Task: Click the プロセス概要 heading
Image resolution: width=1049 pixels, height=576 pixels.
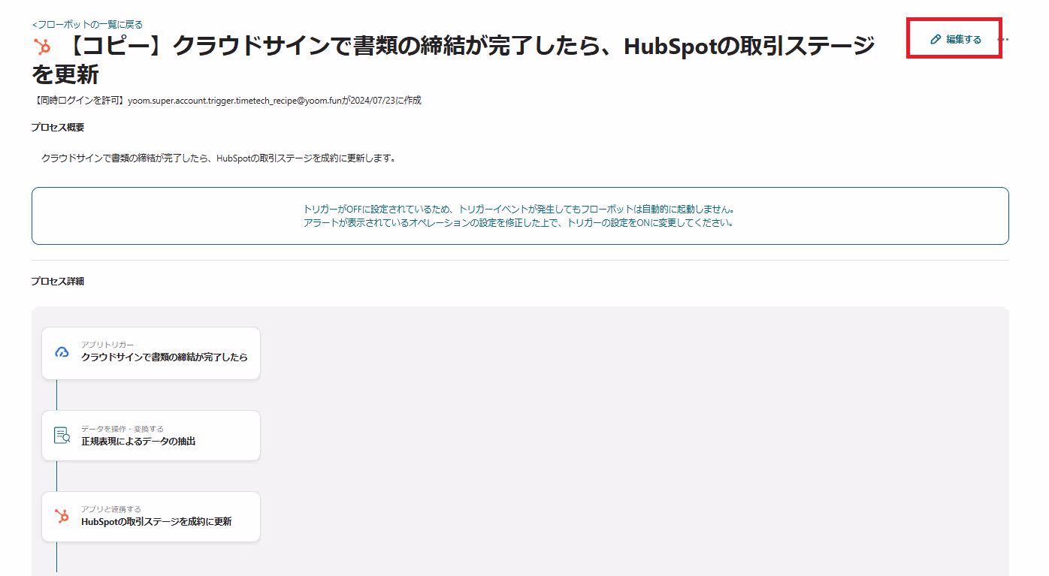Action: [58, 128]
